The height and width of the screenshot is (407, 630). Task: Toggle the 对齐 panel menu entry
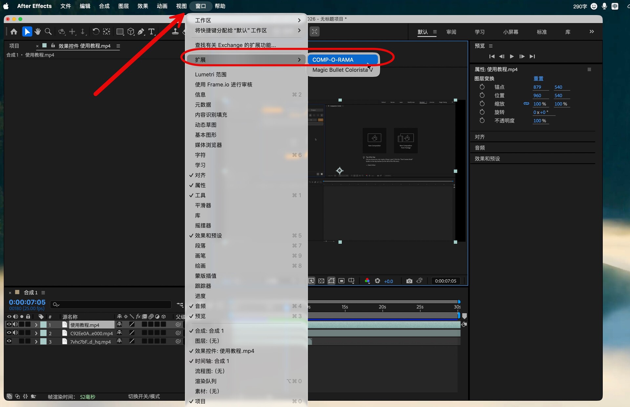point(246,175)
